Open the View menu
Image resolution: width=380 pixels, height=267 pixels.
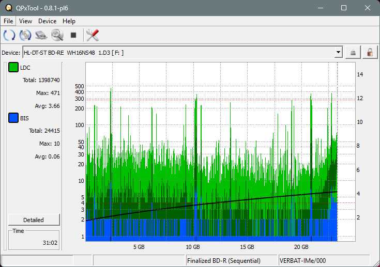(25, 21)
